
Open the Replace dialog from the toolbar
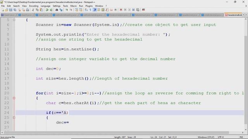[61, 10]
